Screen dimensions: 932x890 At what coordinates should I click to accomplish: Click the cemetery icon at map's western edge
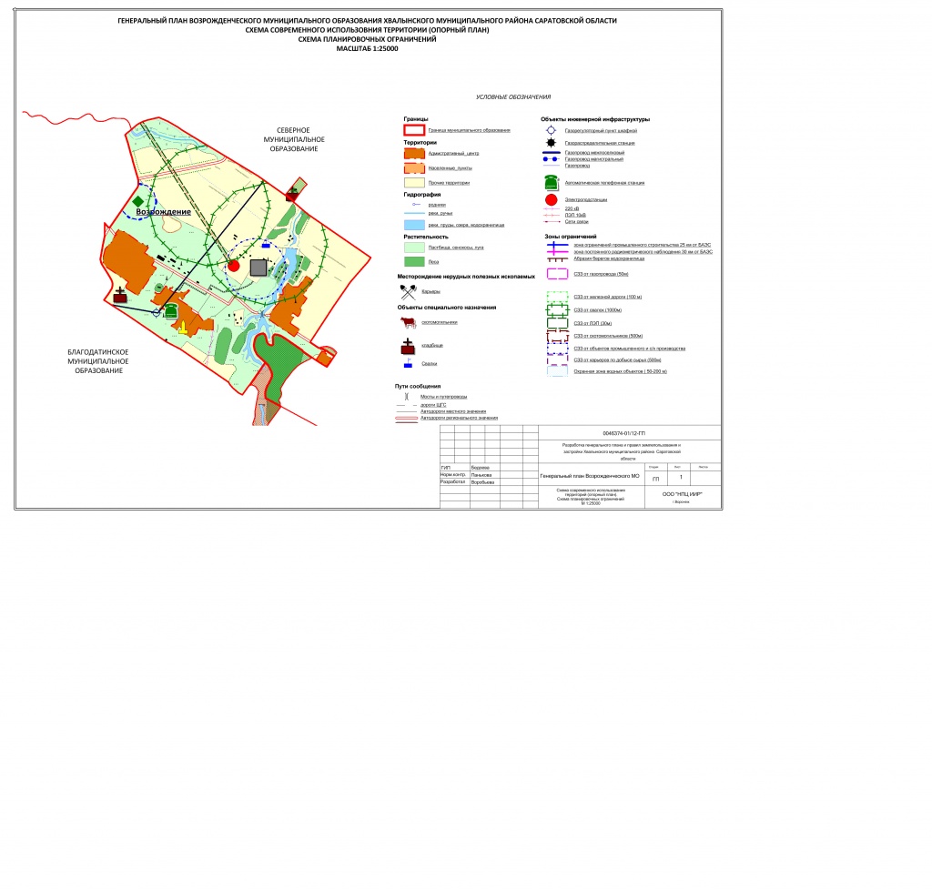click(121, 295)
